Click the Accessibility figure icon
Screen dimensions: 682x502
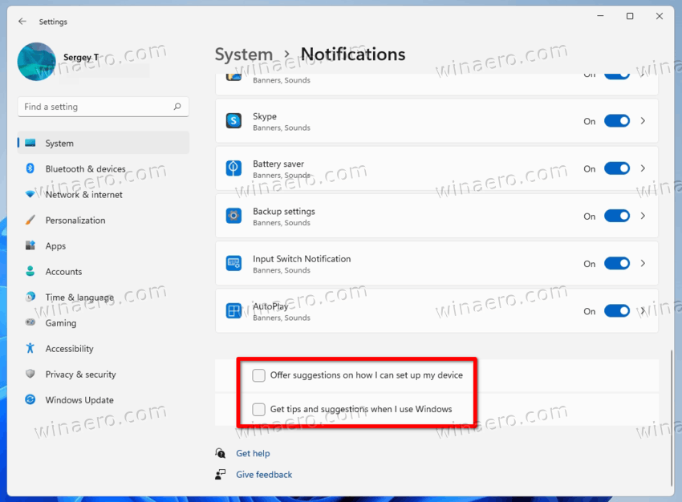pos(30,348)
